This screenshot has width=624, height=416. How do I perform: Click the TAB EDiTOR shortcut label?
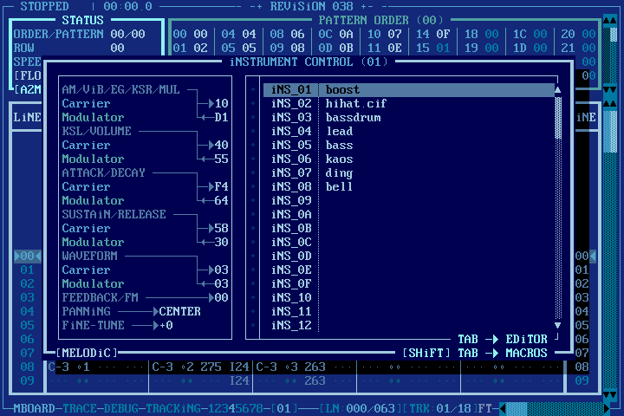coord(503,340)
